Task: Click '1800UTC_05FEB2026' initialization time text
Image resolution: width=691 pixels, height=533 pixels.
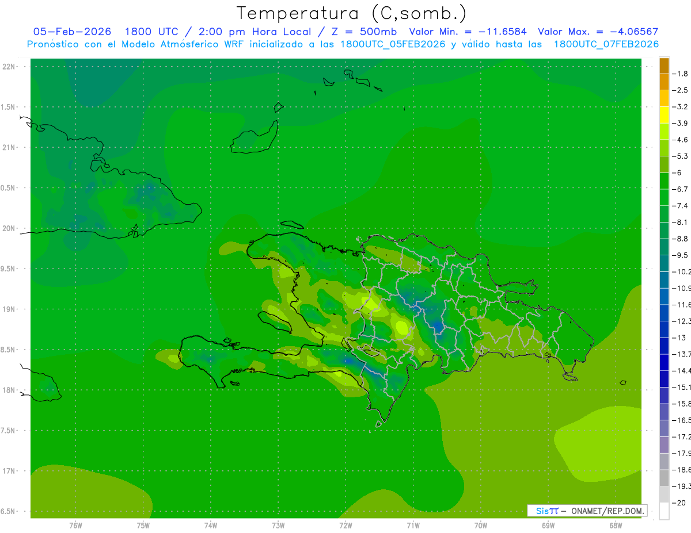Action: (393, 44)
